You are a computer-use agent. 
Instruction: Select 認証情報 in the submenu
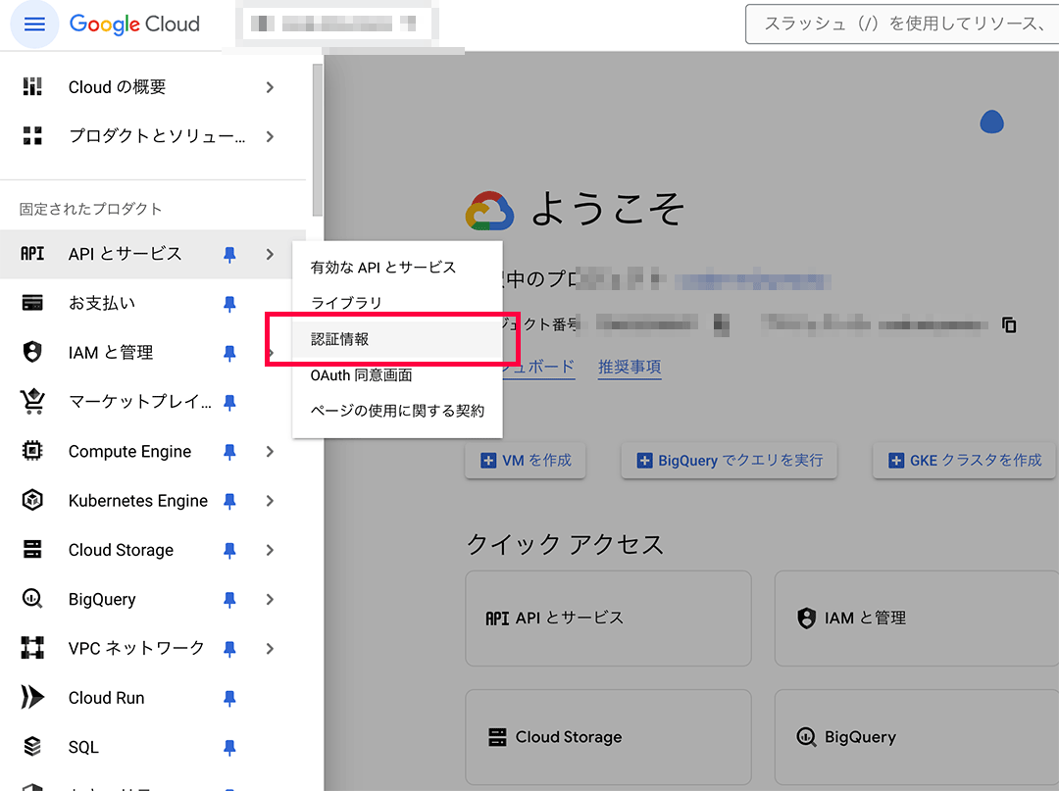(397, 339)
